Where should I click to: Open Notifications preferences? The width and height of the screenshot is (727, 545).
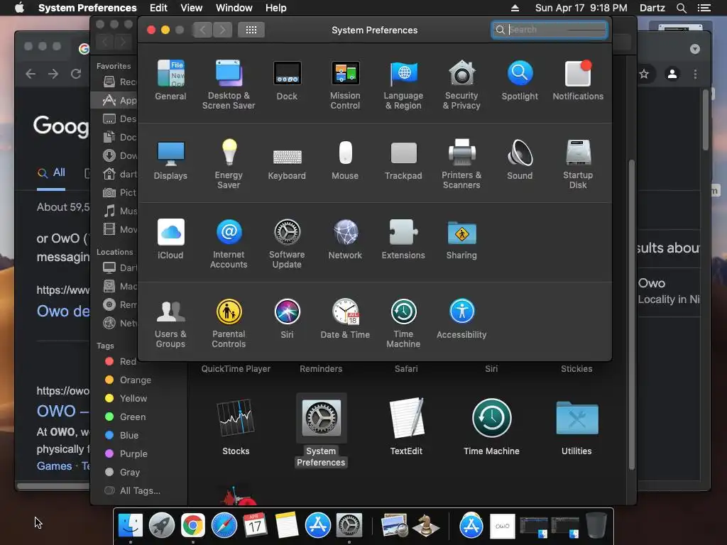(x=578, y=81)
